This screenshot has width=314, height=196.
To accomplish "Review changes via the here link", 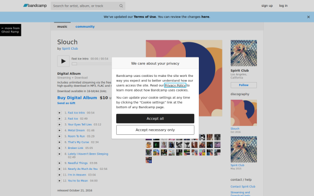I will click(205, 17).
